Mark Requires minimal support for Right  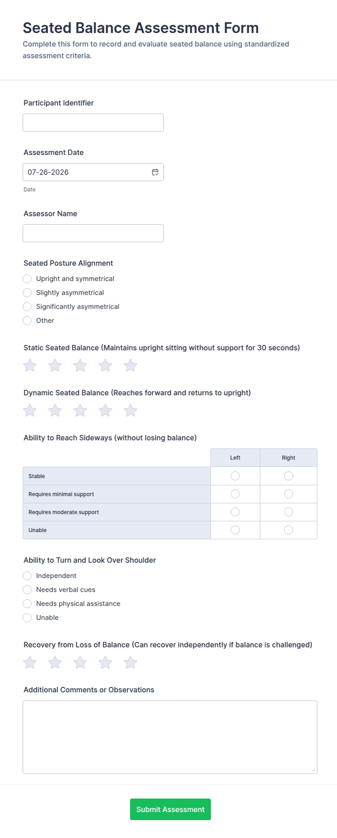(x=288, y=494)
